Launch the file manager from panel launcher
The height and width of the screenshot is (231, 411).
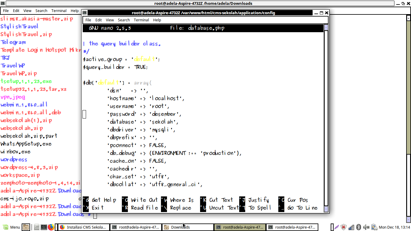37,227
